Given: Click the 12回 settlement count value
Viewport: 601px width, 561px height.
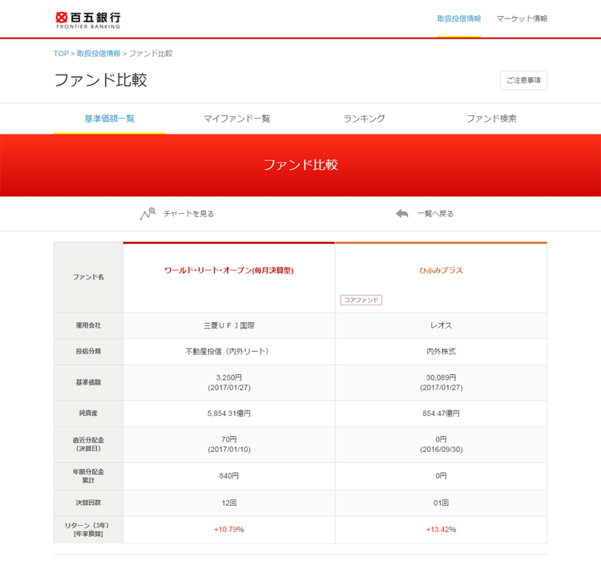Looking at the screenshot, I should pyautogui.click(x=229, y=502).
